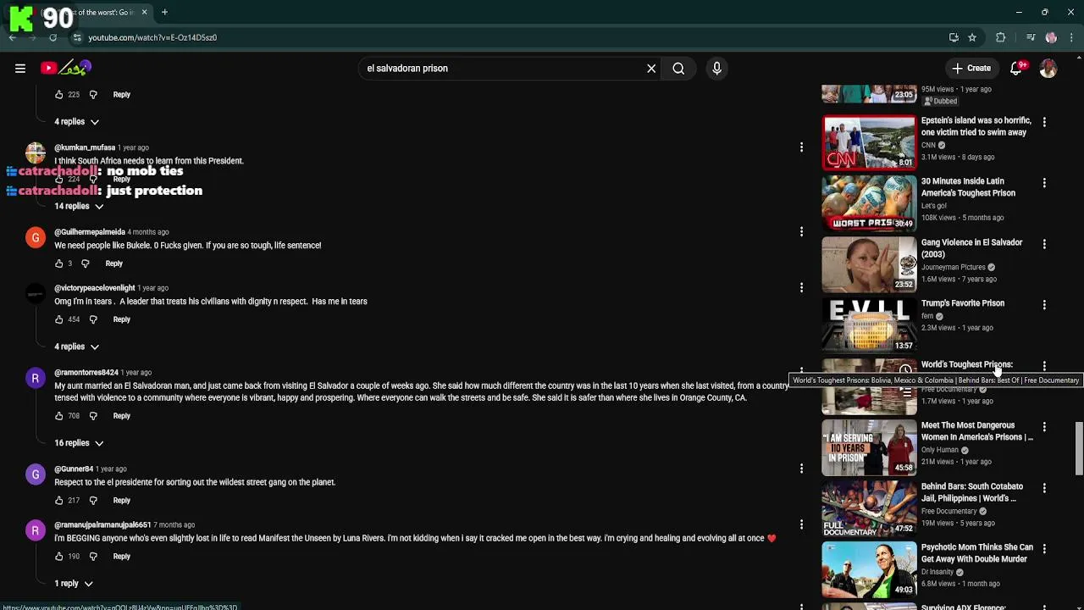
Task: Clear the search box with the X icon
Action: (x=651, y=69)
